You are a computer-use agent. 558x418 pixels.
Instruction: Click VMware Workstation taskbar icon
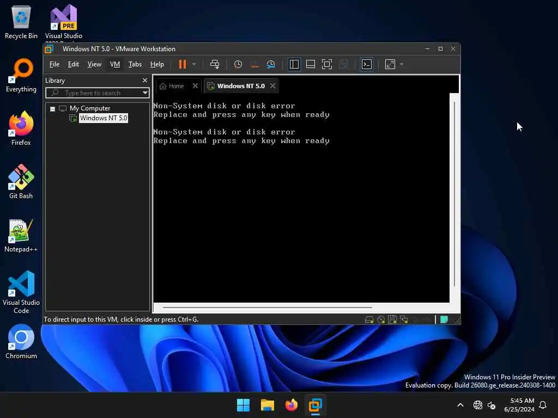316,405
